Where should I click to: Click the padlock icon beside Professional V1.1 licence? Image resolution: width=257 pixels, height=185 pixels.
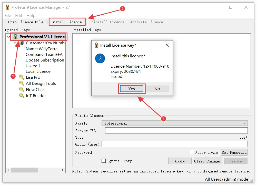tap(15, 37)
